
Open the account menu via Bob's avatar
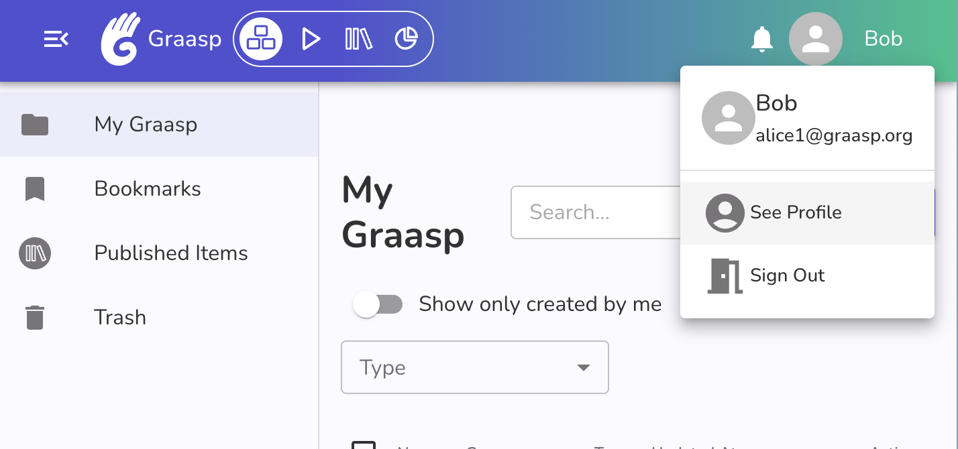click(x=815, y=38)
